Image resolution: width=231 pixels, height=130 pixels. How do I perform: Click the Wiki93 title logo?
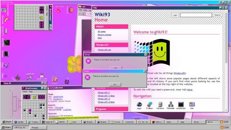click(x=102, y=14)
